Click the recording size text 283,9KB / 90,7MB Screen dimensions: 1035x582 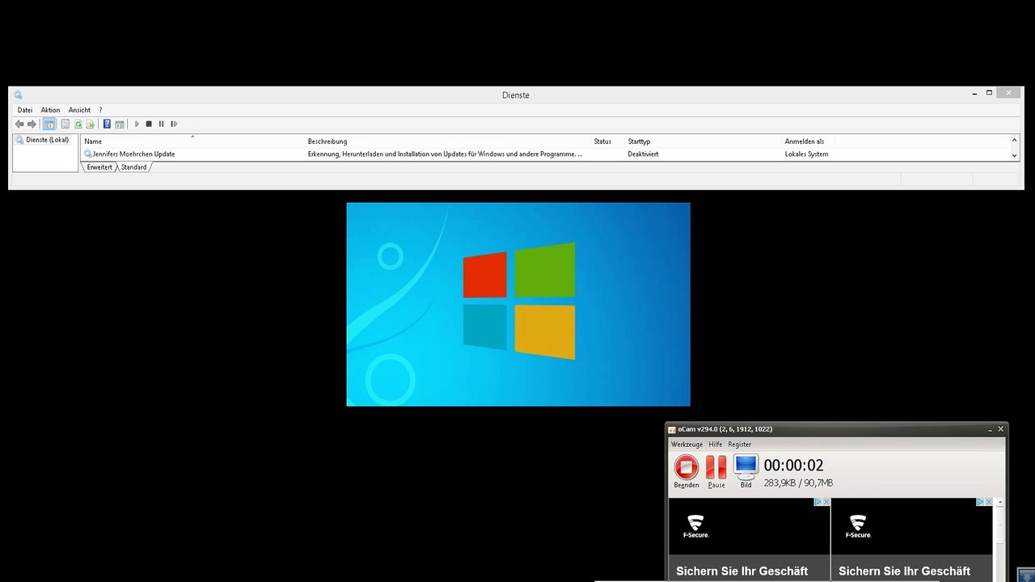coord(798,483)
